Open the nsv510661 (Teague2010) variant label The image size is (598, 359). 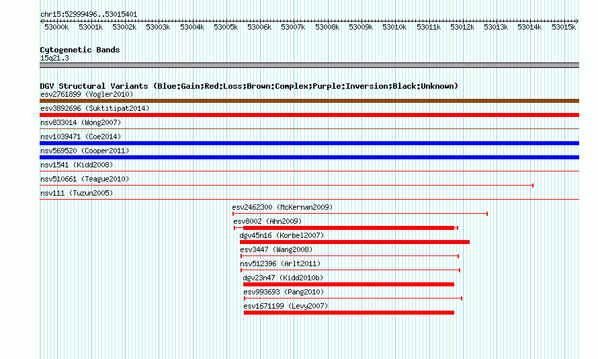pyautogui.click(x=85, y=179)
